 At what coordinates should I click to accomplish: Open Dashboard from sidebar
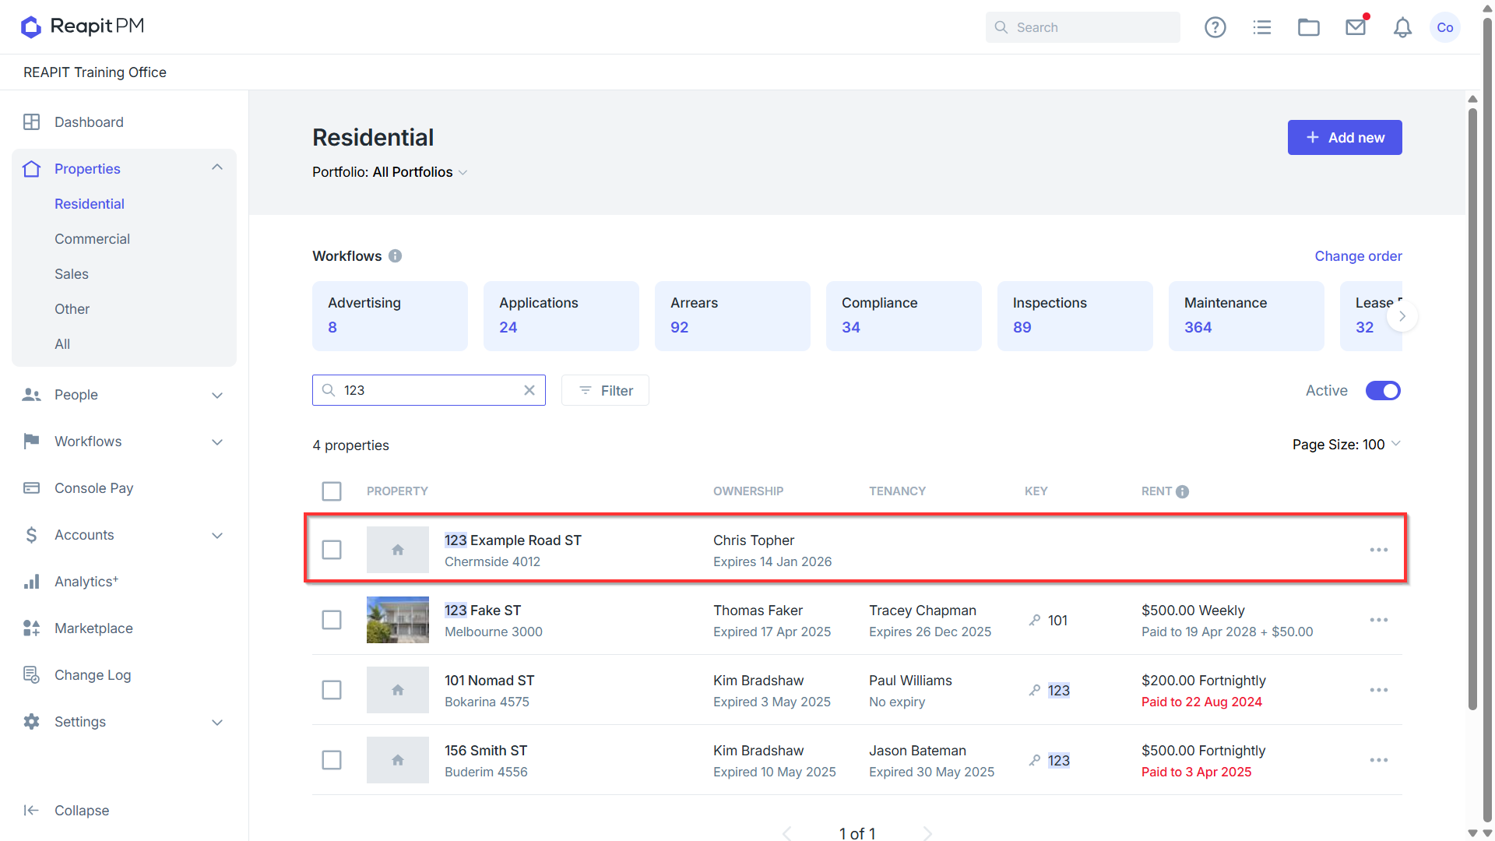pyautogui.click(x=89, y=122)
